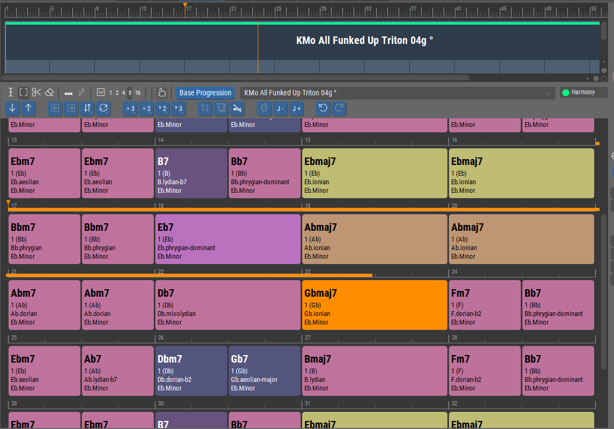This screenshot has height=429, width=614.
Task: Click the crop progression icon
Action: (x=205, y=109)
